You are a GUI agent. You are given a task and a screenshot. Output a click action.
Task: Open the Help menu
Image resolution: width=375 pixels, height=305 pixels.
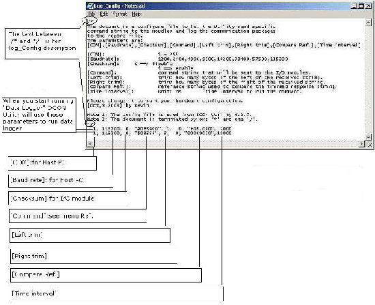pyautogui.click(x=136, y=14)
